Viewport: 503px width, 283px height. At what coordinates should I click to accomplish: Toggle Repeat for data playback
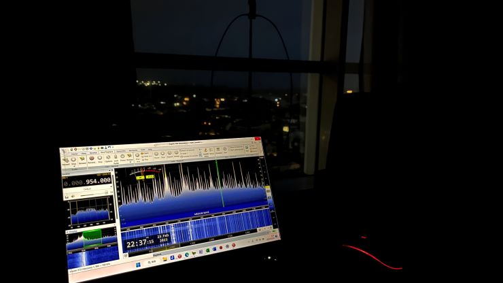[x=170, y=153]
